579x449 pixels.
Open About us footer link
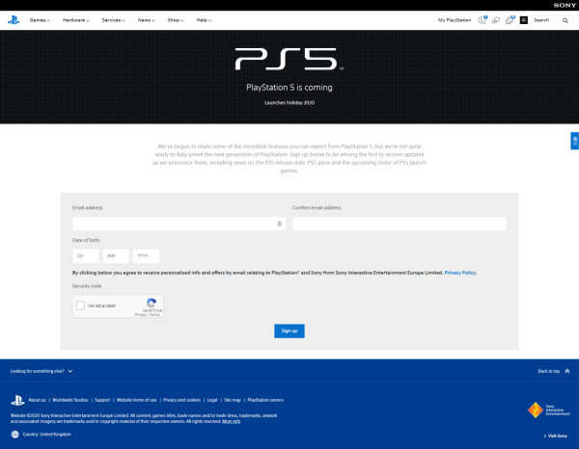[37, 400]
